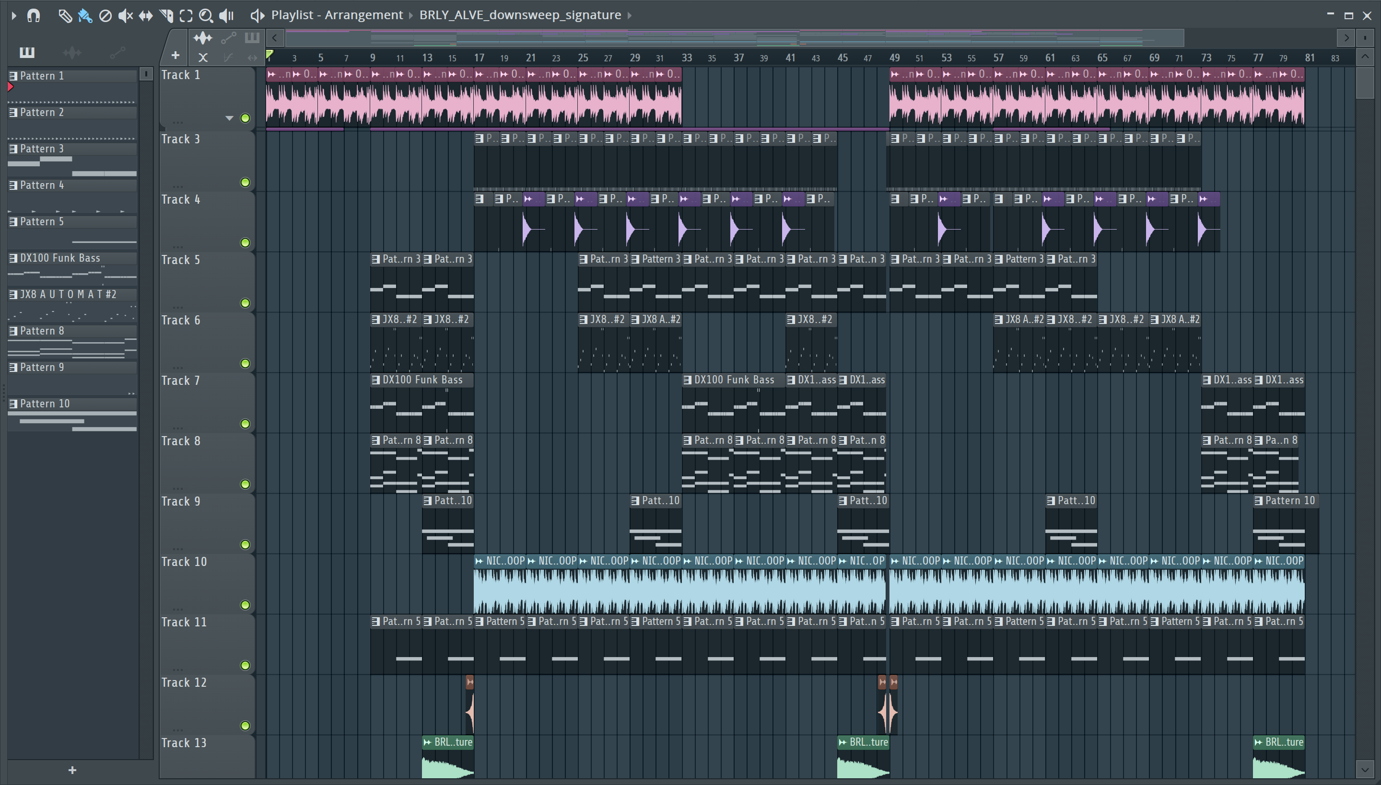Add new pattern with picker plus button
This screenshot has height=785, width=1381.
point(72,771)
